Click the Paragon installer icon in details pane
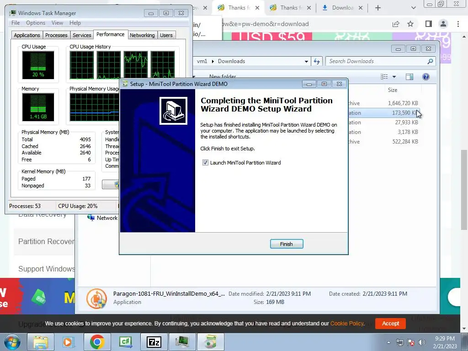This screenshot has width=468, height=351. pyautogui.click(x=96, y=298)
